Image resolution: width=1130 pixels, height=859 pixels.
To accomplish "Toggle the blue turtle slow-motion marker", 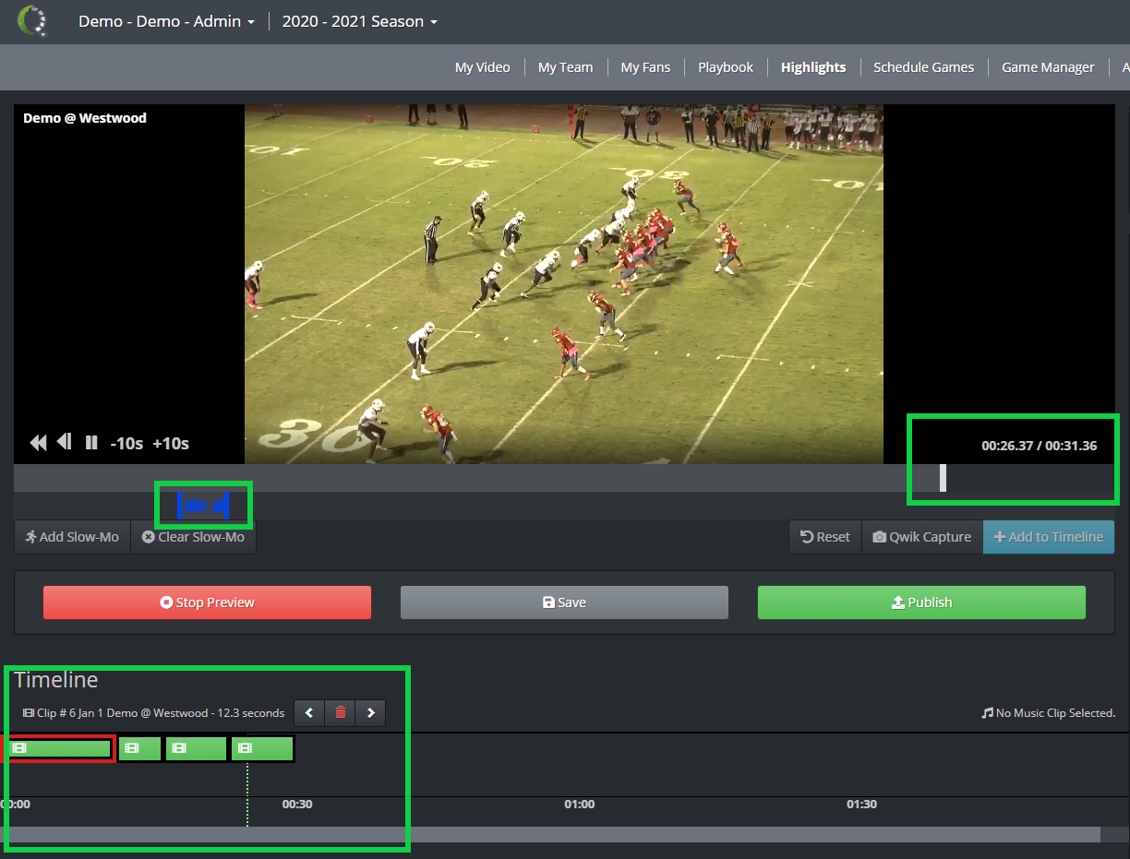I will 203,505.
